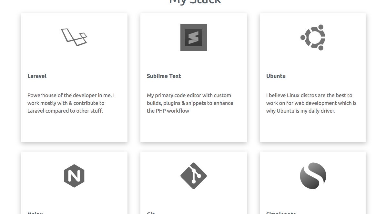Click the Simplenote heading label
Viewport: 386px width, 214px height.
tap(281, 213)
